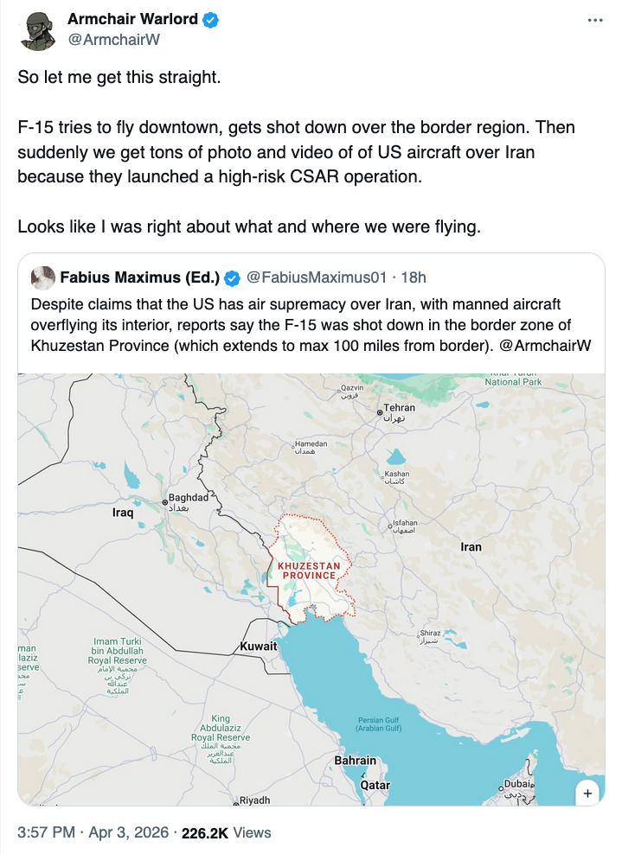
Task: Click the 18h timestamp on the quoted tweet
Action: (x=414, y=277)
